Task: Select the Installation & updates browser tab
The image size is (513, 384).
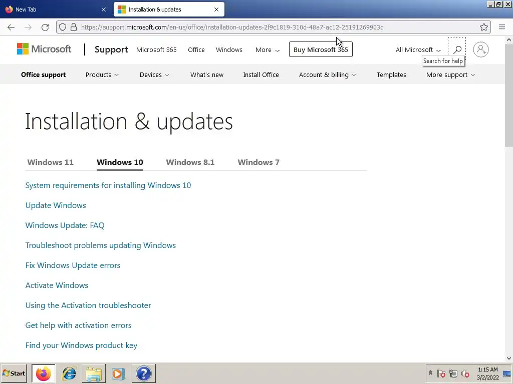Action: 169,9
